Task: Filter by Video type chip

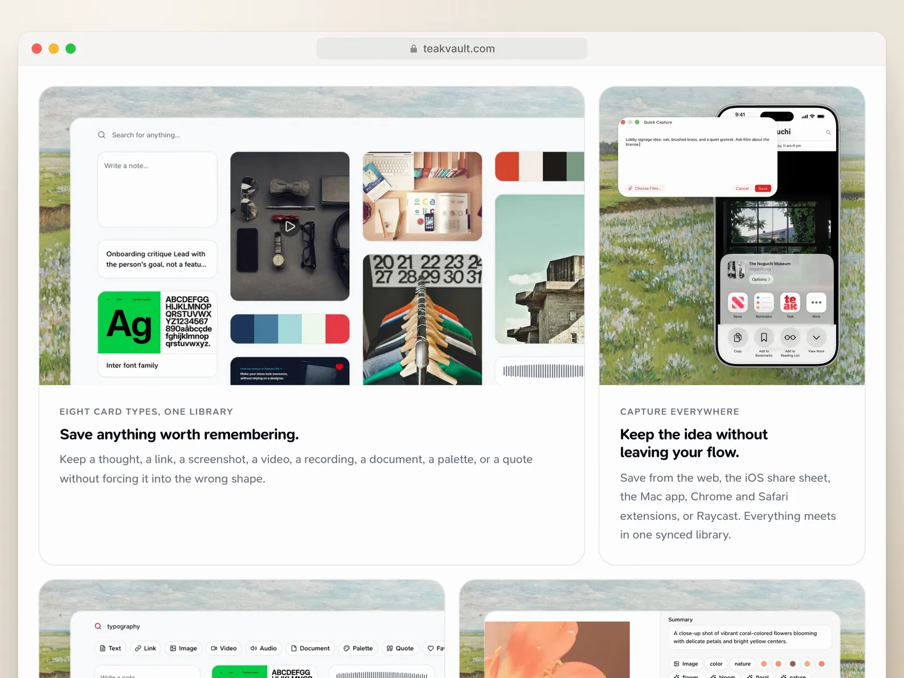Action: coord(224,648)
